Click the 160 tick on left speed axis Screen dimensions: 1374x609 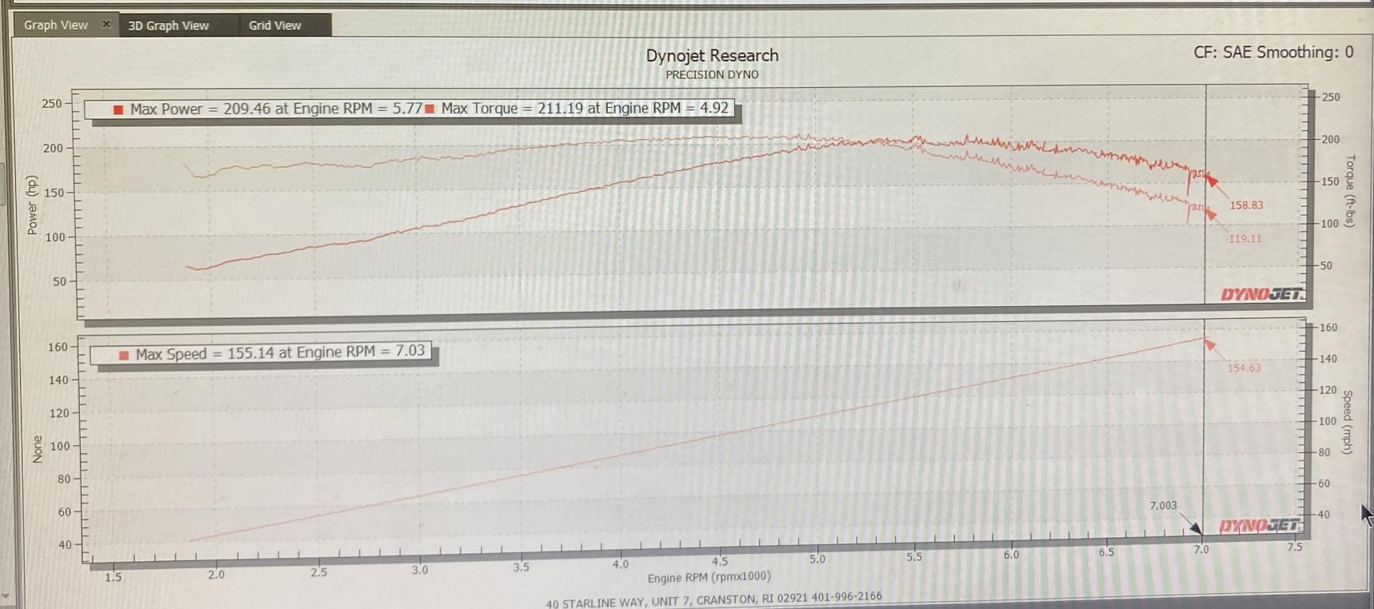point(58,347)
